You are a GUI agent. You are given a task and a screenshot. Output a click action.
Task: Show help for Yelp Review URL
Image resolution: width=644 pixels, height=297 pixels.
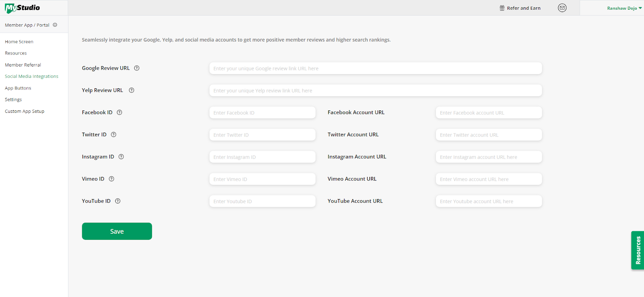(x=132, y=90)
